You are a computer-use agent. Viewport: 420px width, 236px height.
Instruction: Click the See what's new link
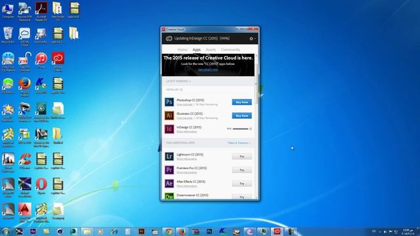click(x=208, y=69)
